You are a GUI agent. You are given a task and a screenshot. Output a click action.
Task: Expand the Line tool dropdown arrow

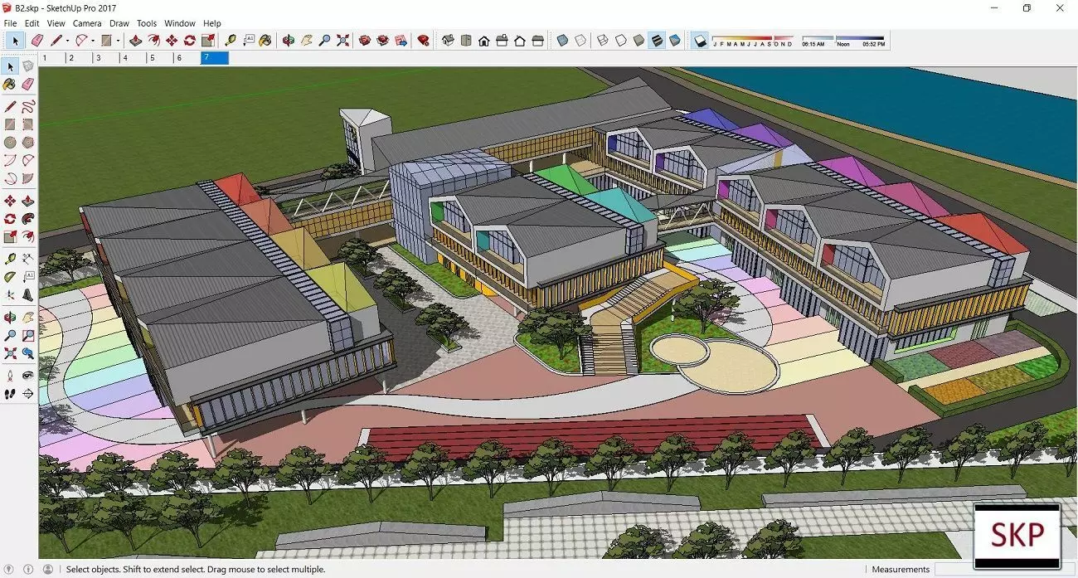coord(67,40)
